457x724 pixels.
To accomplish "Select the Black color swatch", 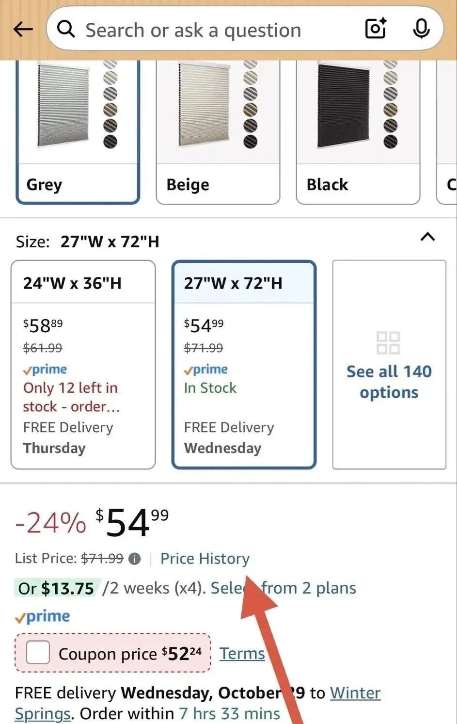I will (x=358, y=132).
